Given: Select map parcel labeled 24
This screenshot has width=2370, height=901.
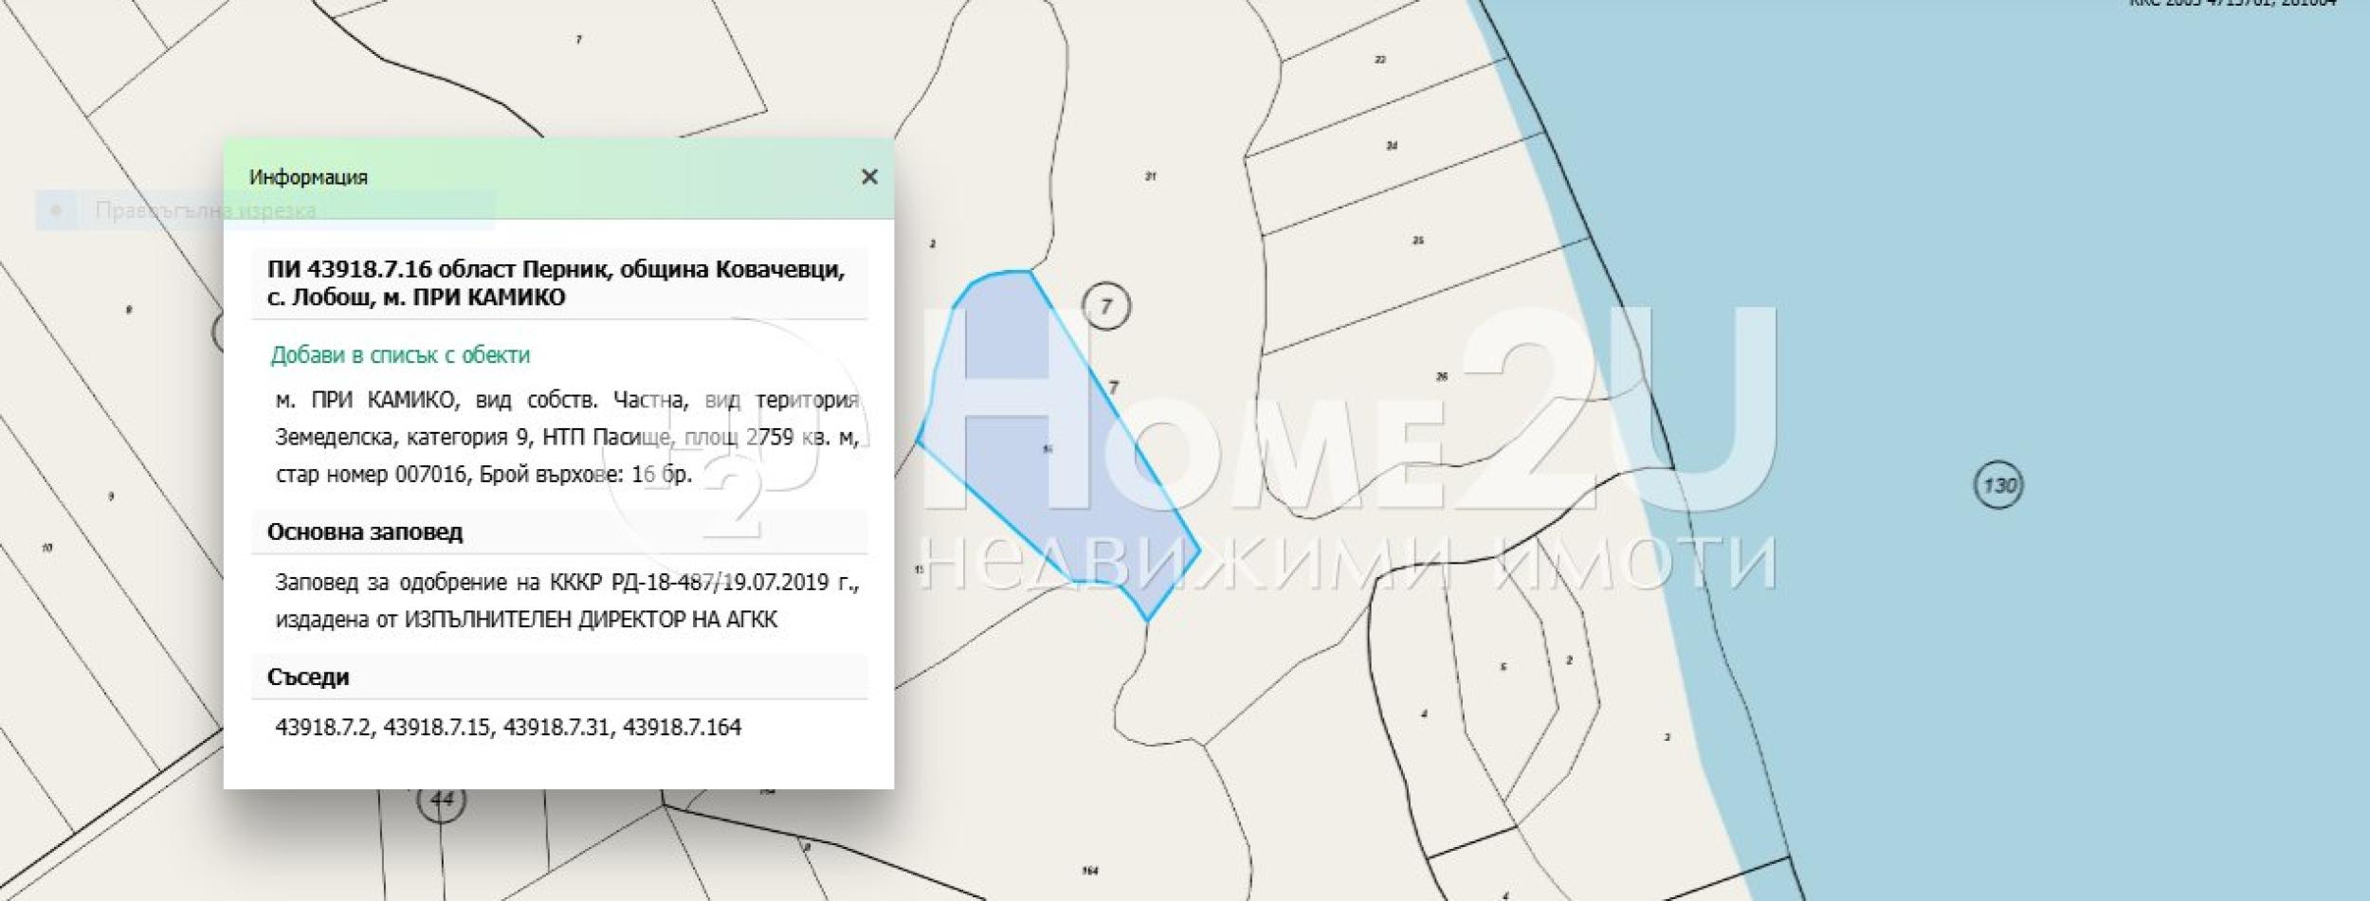Looking at the screenshot, I should point(1392,146).
